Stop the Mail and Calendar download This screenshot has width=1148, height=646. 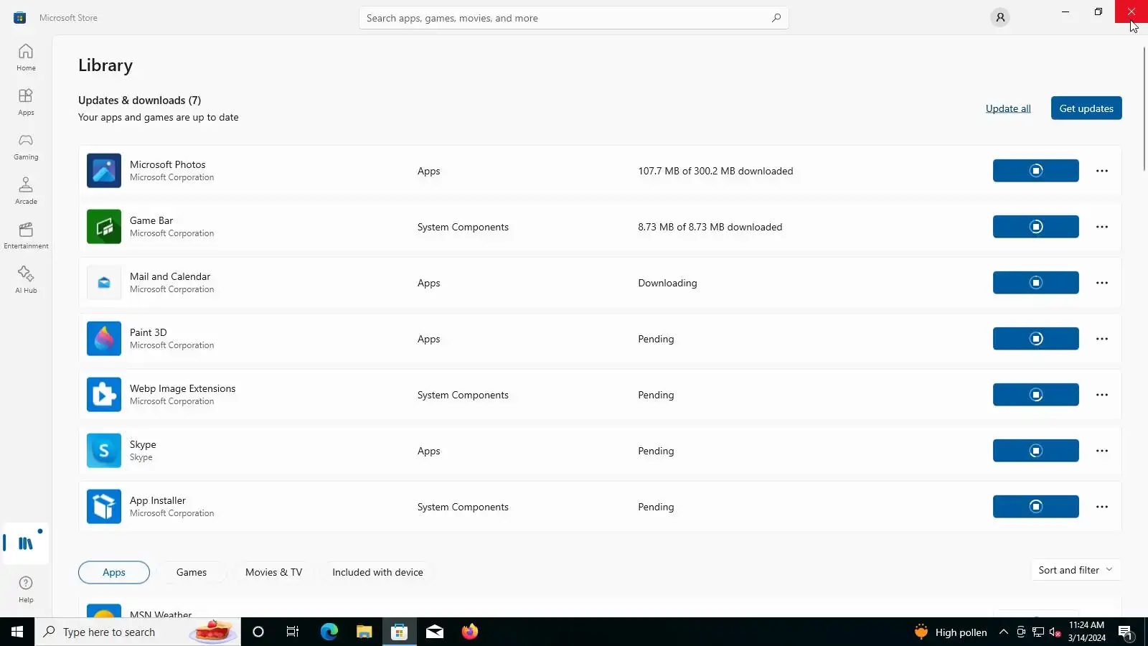click(x=1035, y=283)
